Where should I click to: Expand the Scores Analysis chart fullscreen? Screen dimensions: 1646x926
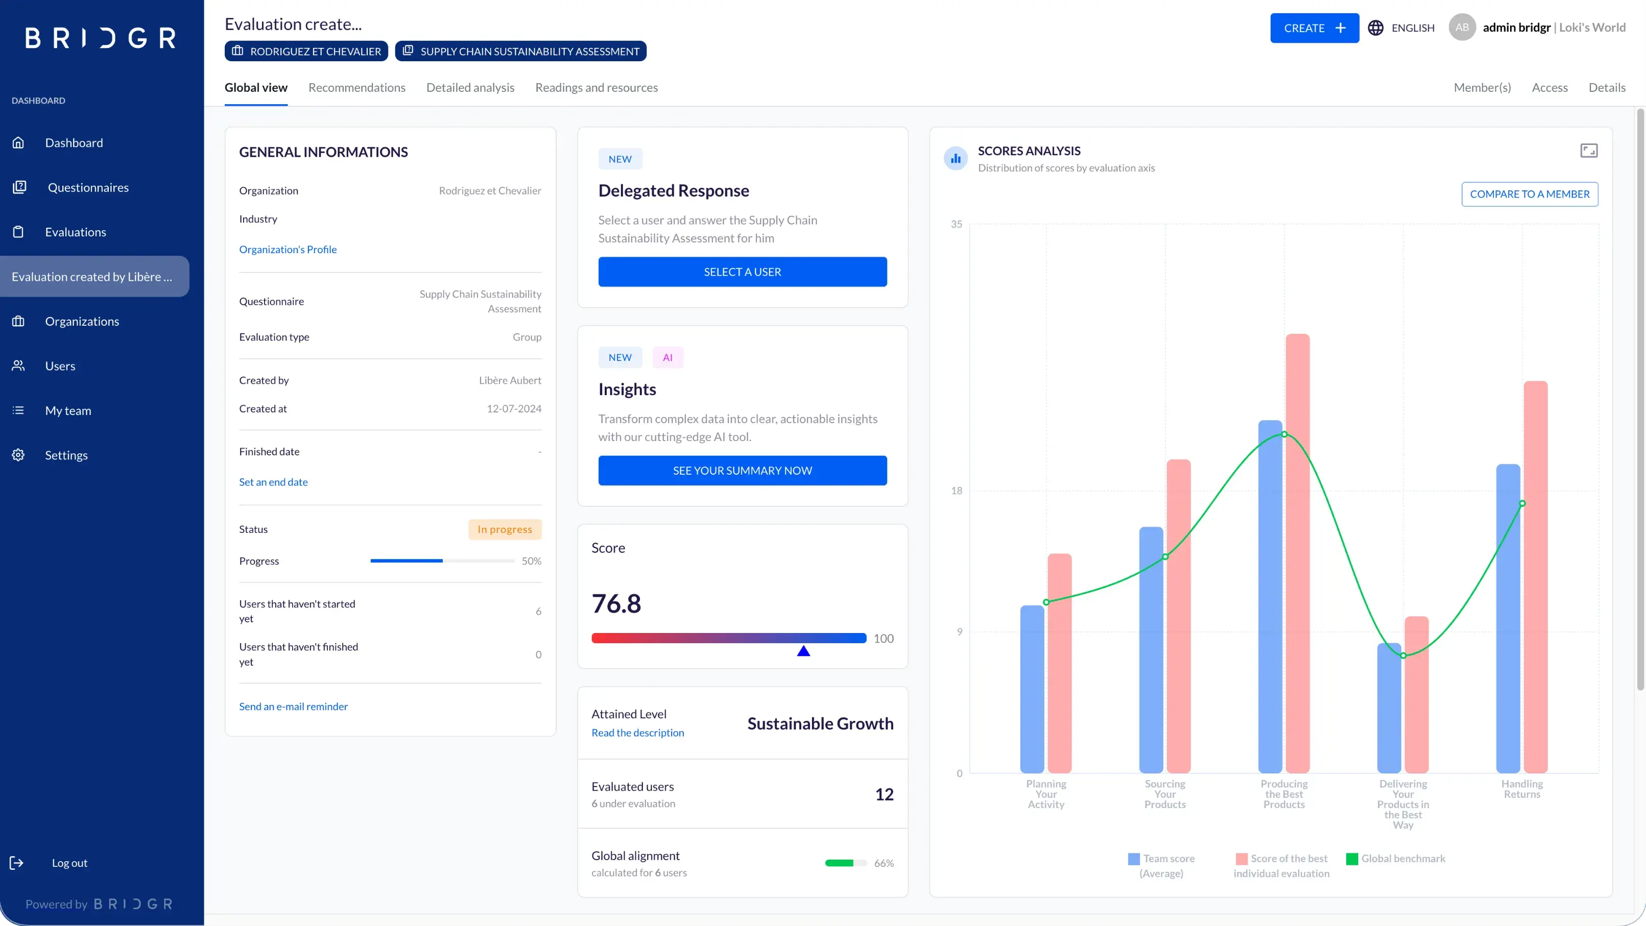pos(1588,151)
